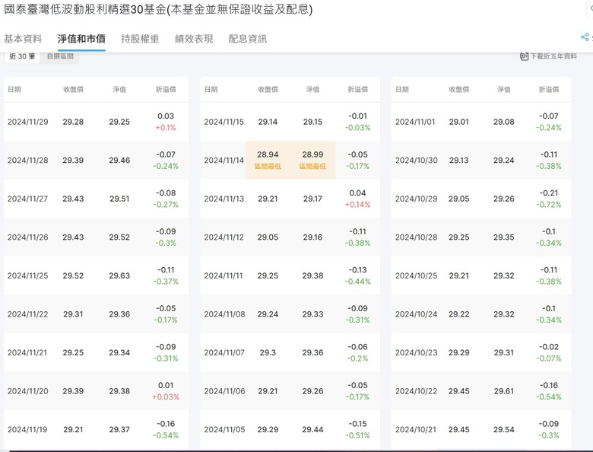Select the 近 30 筆 toggle option
Screen dimensions: 593x452
click(x=22, y=56)
